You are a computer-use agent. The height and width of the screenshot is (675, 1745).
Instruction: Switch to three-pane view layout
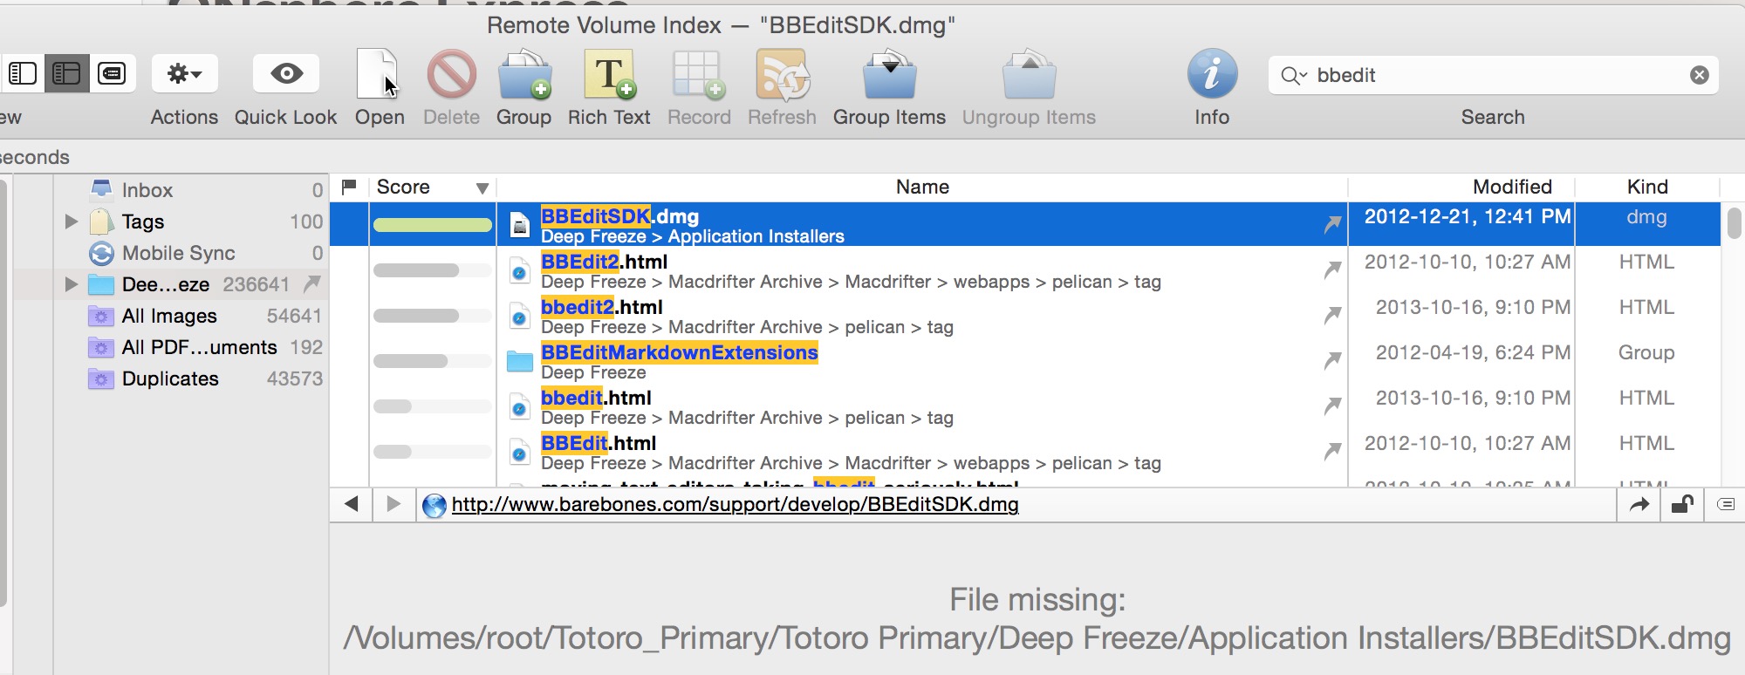pos(67,74)
